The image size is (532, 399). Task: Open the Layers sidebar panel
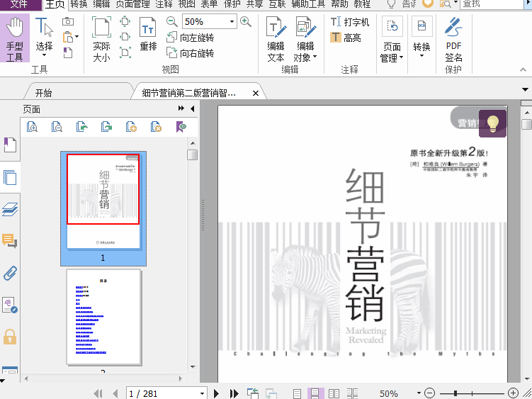coord(10,209)
